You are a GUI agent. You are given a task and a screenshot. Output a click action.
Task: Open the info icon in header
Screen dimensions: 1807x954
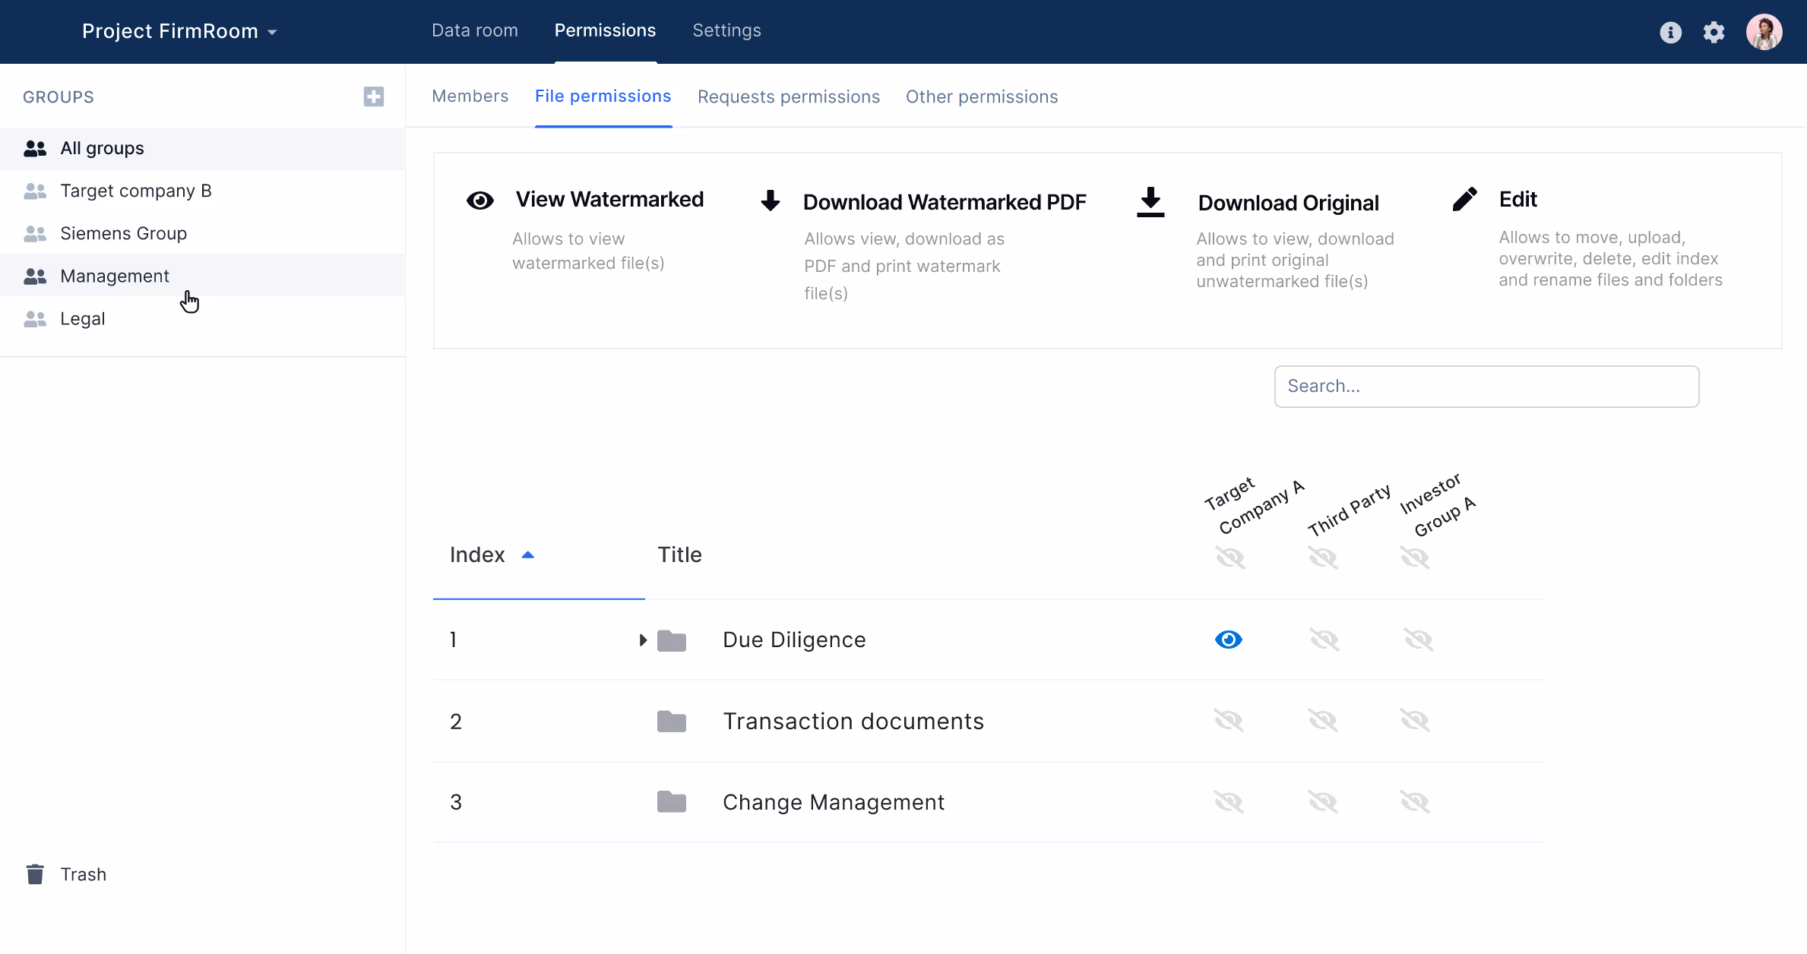[1670, 32]
